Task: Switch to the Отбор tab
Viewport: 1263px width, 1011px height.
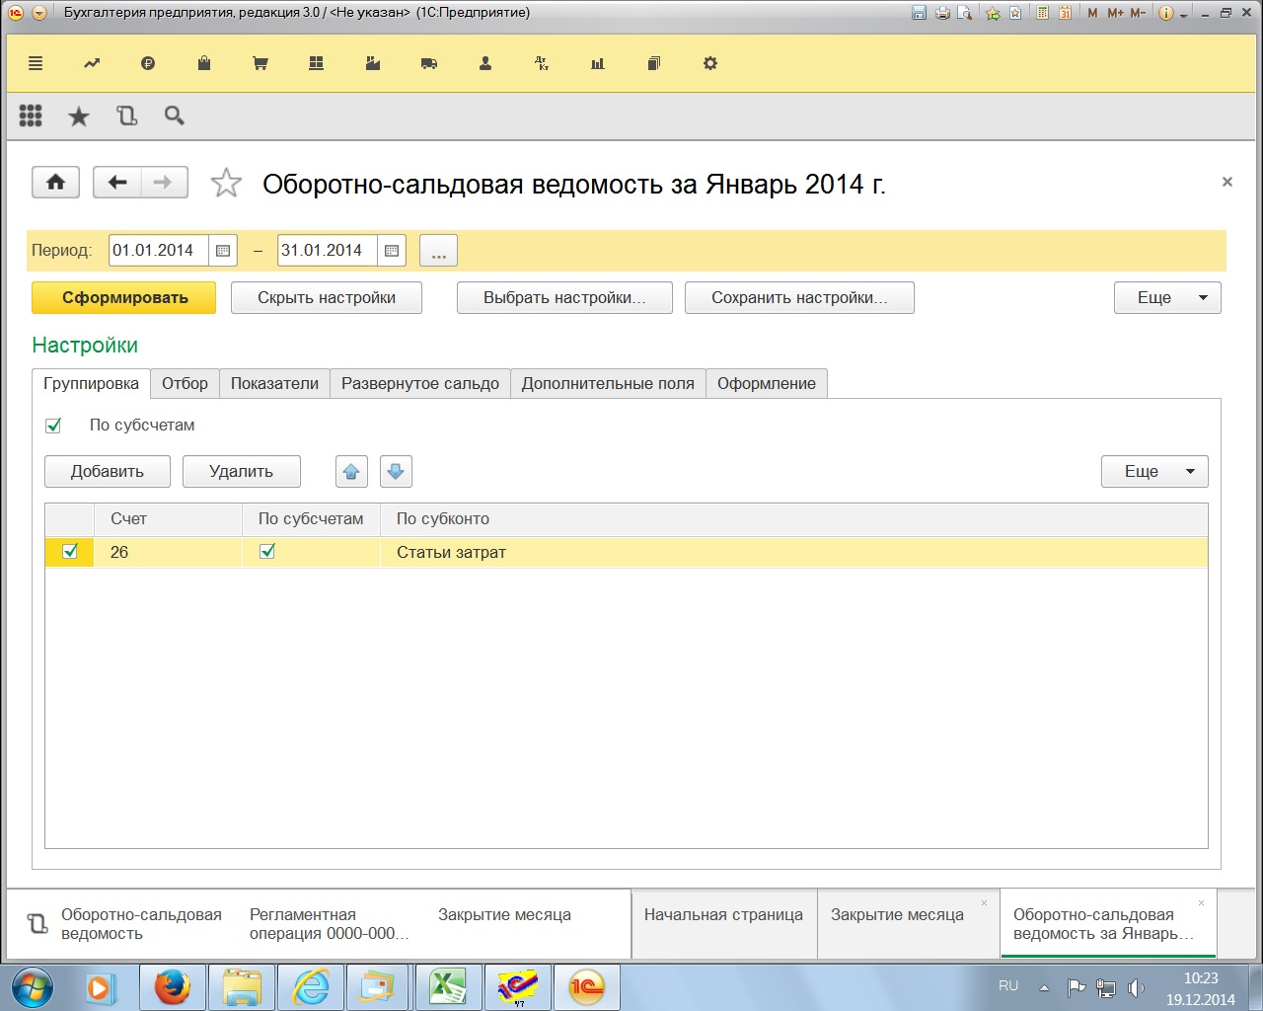Action: (x=185, y=384)
